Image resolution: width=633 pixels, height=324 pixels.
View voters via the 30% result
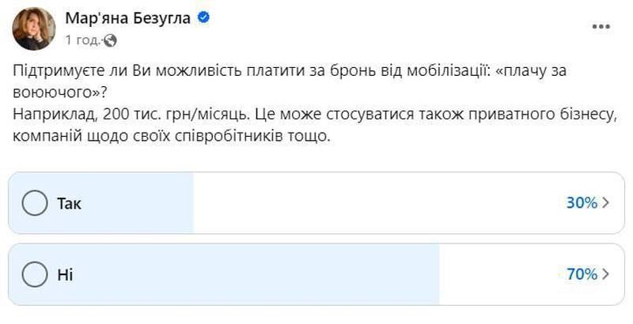(x=582, y=203)
